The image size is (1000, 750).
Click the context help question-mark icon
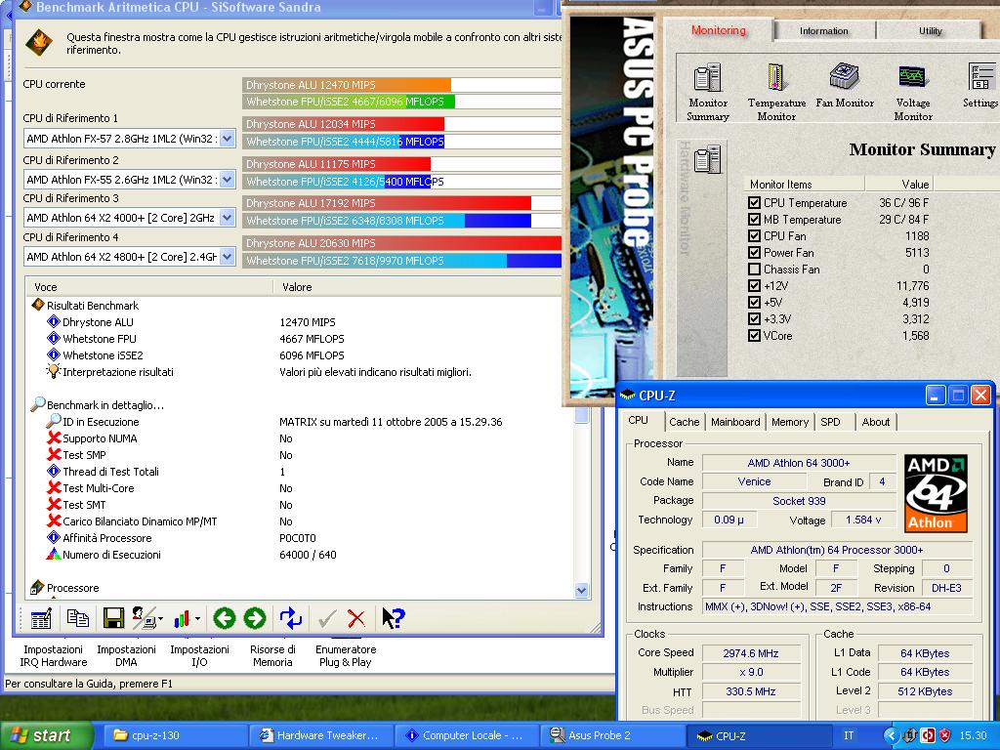(x=393, y=618)
